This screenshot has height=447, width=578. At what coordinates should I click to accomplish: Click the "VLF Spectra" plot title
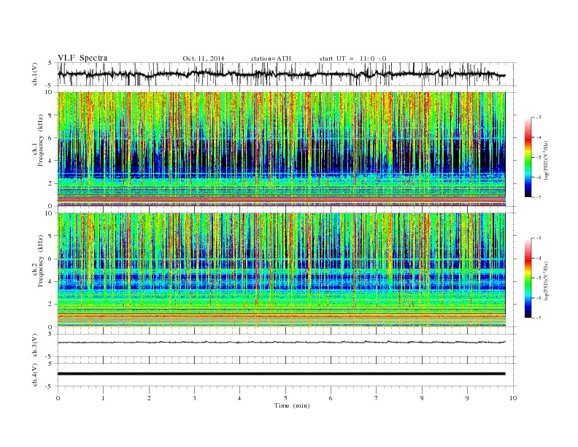coord(82,58)
